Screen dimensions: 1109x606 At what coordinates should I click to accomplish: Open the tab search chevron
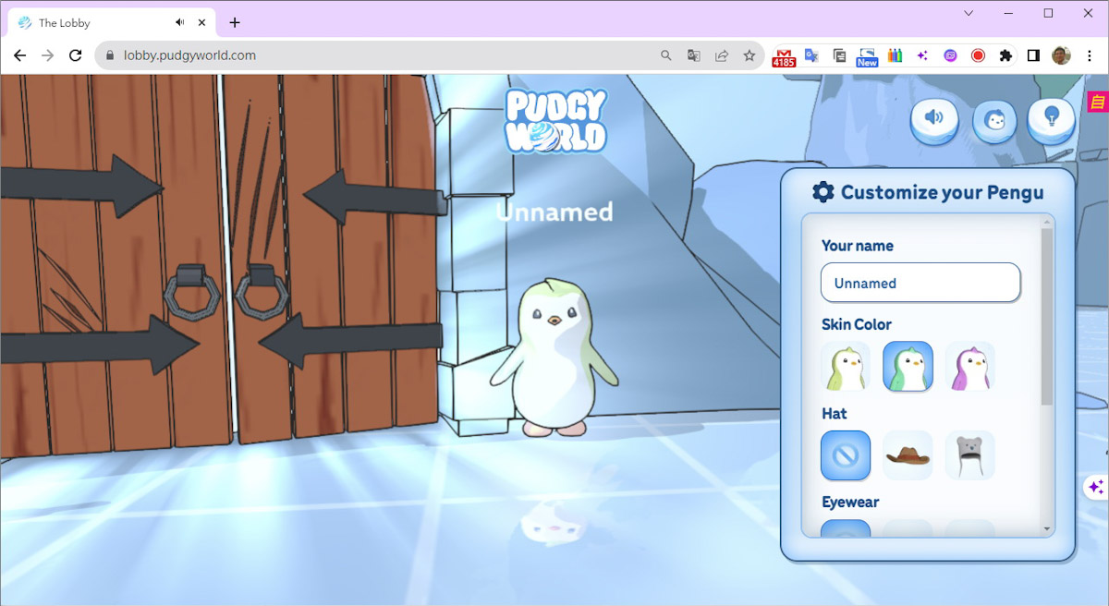[969, 13]
